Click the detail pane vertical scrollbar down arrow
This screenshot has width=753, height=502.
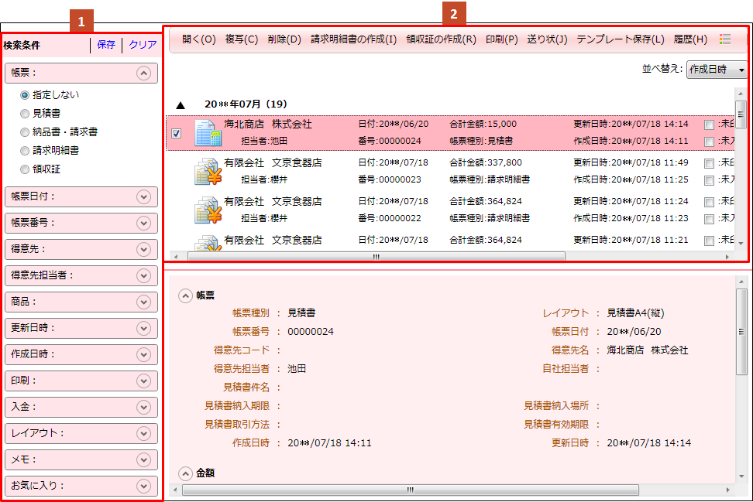point(741,477)
